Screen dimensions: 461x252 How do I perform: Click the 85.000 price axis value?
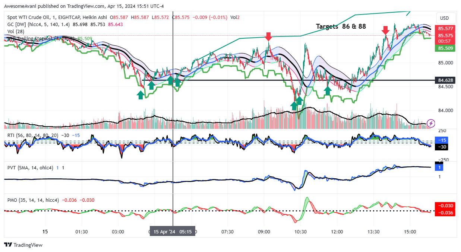(446, 63)
